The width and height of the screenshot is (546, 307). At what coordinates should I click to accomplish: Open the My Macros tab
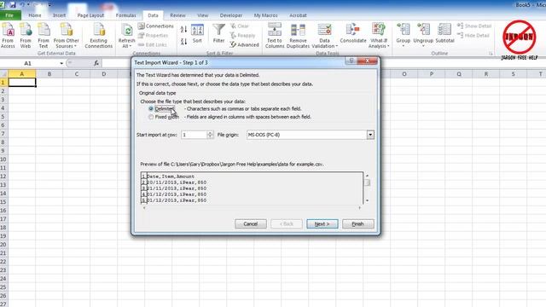tap(265, 15)
